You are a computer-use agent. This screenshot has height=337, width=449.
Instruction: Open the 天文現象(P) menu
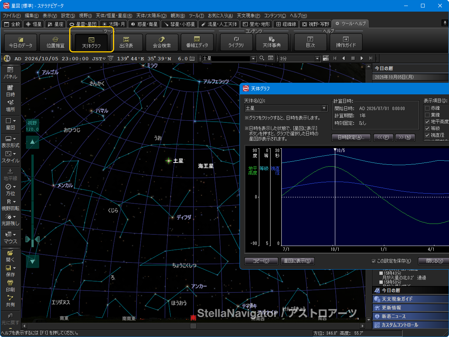(248, 16)
